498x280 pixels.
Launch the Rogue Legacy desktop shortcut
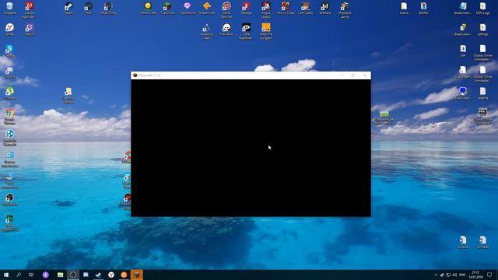coord(266,10)
